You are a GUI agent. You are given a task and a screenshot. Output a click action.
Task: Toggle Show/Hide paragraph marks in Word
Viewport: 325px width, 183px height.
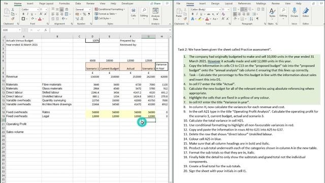[x=257, y=19]
